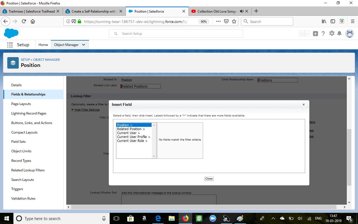358x224 pixels.
Task: Save page to Pocket
Action: click(226, 21)
